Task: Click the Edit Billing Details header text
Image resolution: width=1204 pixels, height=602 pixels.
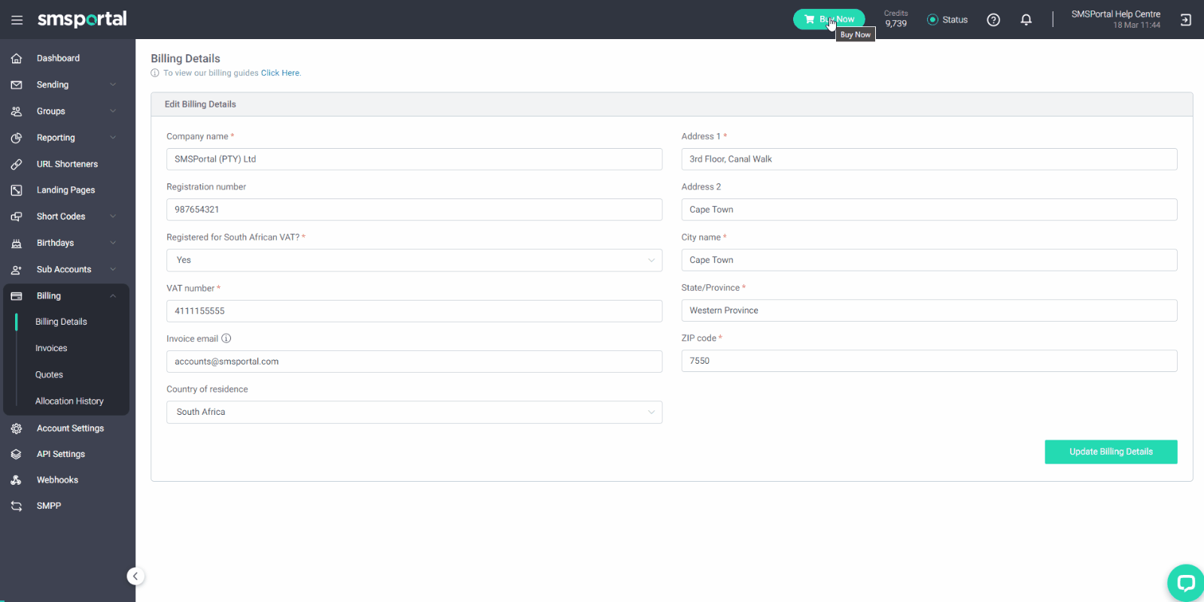Action: [x=200, y=104]
